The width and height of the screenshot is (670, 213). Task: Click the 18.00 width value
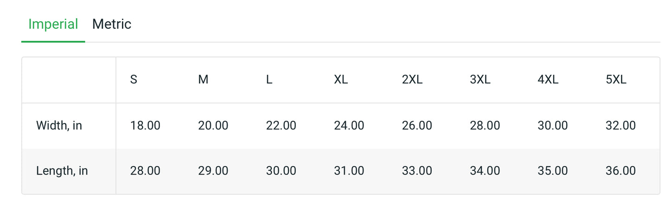pyautogui.click(x=145, y=125)
